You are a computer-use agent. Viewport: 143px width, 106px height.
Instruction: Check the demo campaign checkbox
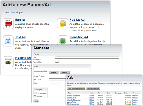click(x=35, y=93)
